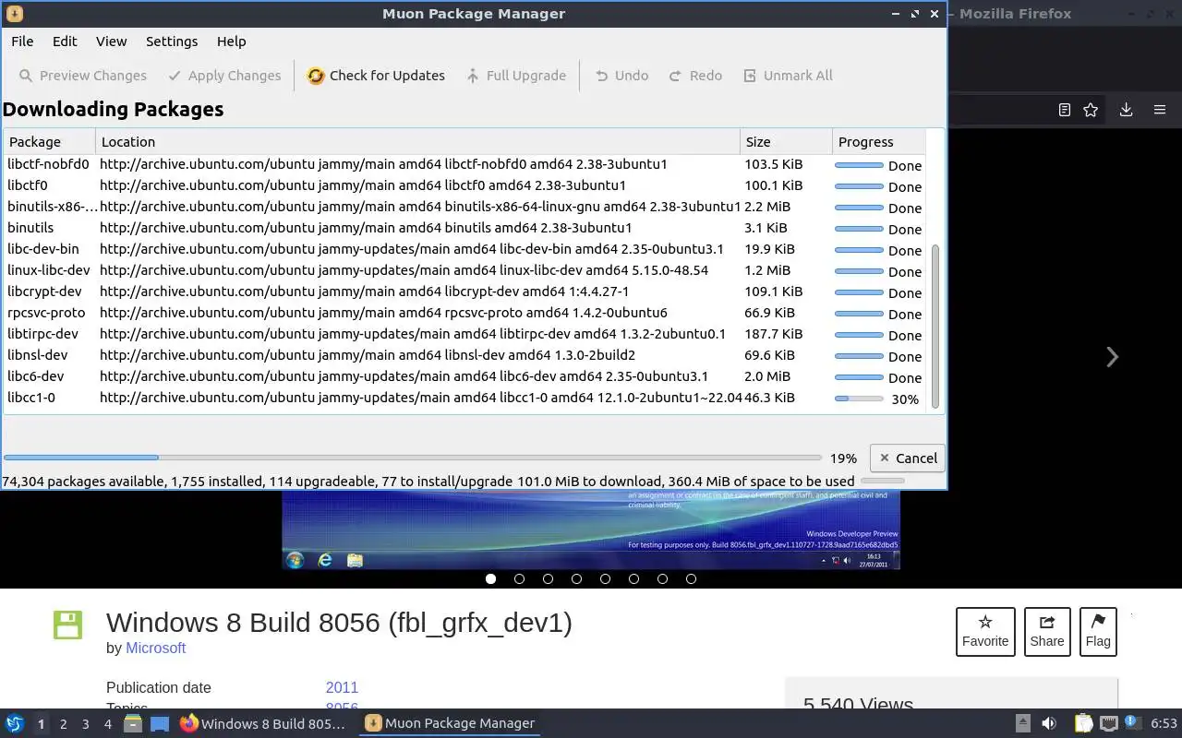Open the application launcher menu in taskbar
Viewport: 1182px width, 738px height.
pos(14,724)
